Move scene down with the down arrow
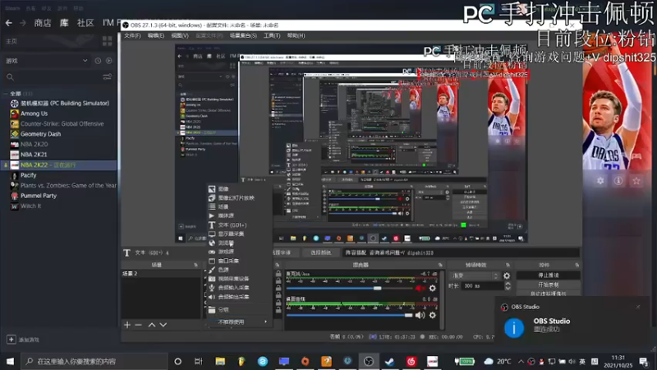 point(163,325)
